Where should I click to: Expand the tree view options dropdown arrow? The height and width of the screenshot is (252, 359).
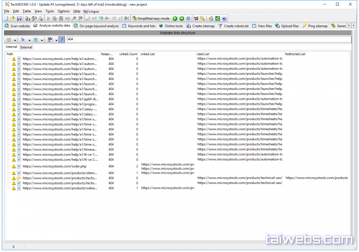click(x=29, y=40)
